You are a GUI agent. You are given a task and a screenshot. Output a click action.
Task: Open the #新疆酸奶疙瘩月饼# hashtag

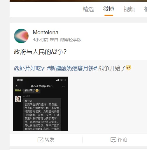[72, 68]
